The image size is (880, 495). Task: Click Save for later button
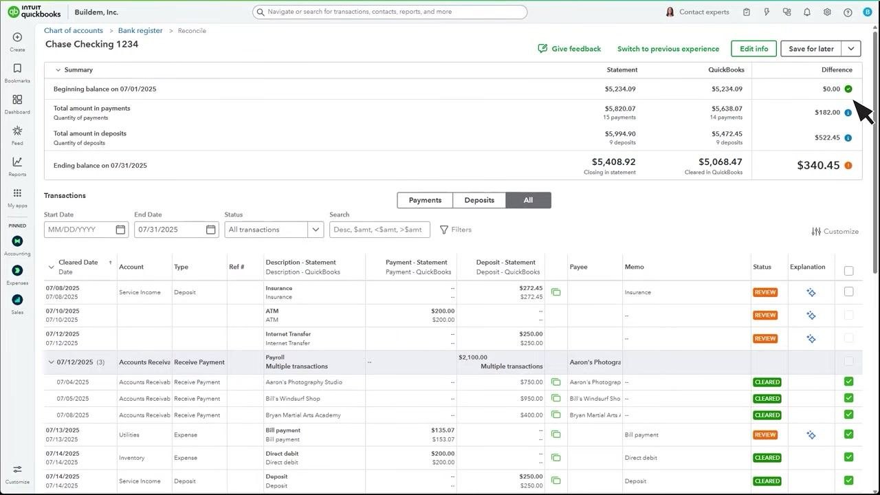[811, 49]
